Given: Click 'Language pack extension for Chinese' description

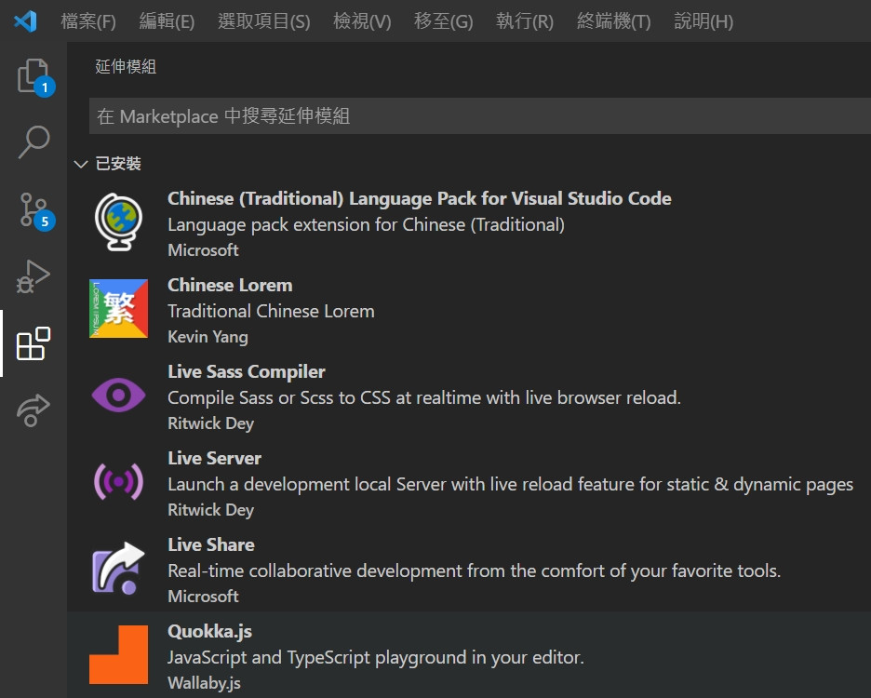Looking at the screenshot, I should pyautogui.click(x=366, y=225).
